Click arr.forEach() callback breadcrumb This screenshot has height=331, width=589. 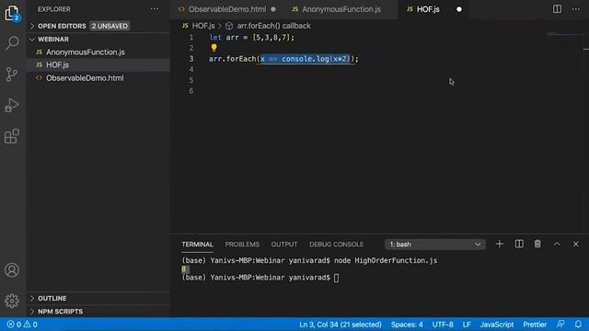click(x=274, y=26)
